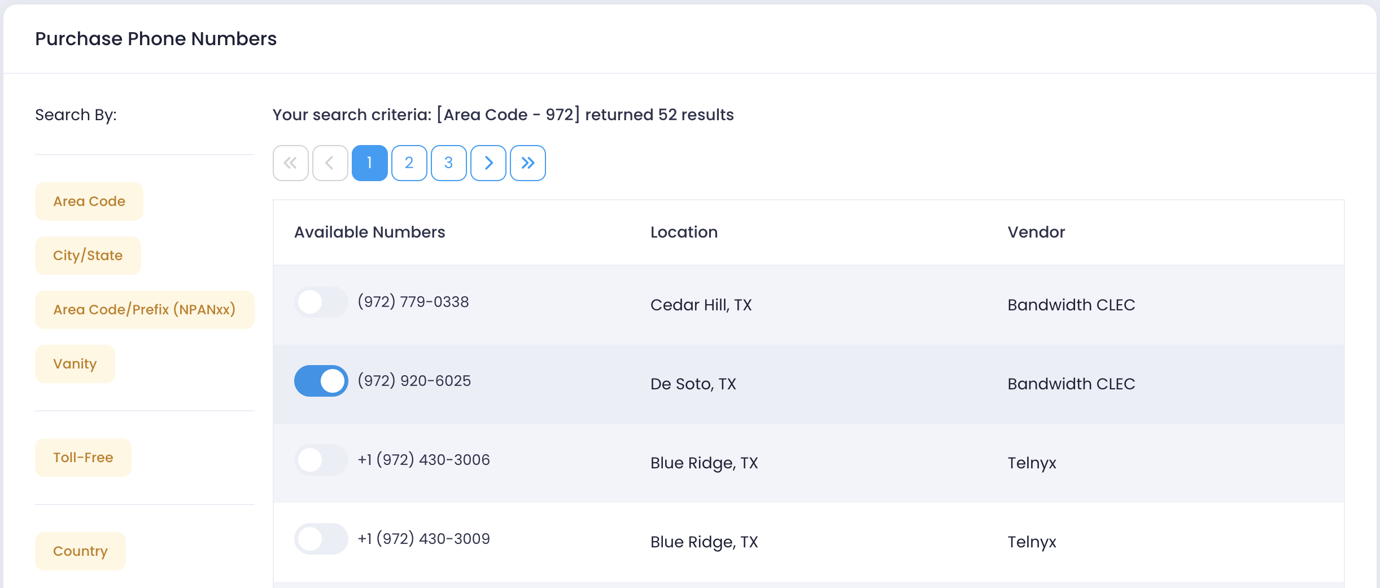
Task: Click previous page chevron icon
Action: click(x=330, y=163)
